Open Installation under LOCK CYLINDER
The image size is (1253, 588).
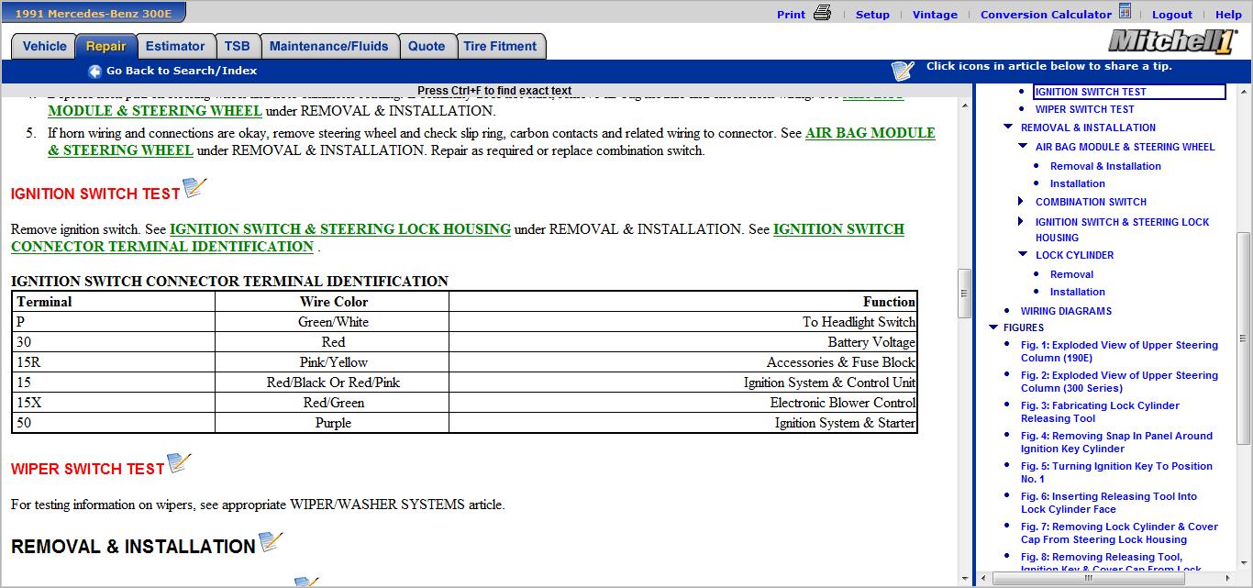pos(1077,292)
